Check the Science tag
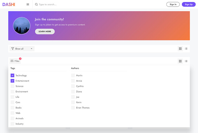198x133 pixels. (x=12, y=86)
